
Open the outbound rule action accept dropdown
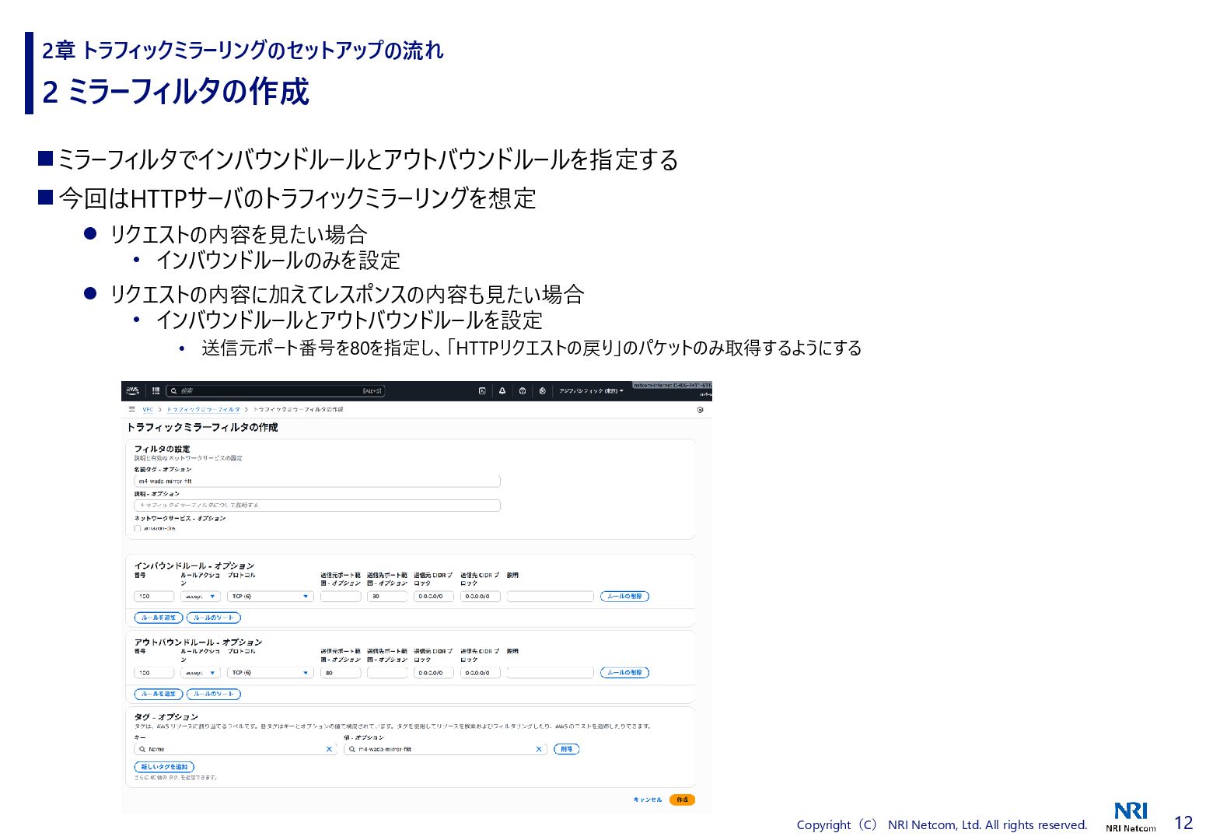coord(201,673)
